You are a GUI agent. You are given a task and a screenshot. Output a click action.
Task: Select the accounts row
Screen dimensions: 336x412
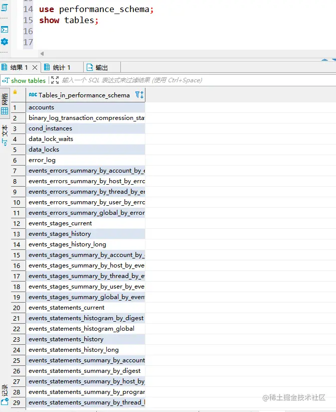pyautogui.click(x=85, y=107)
